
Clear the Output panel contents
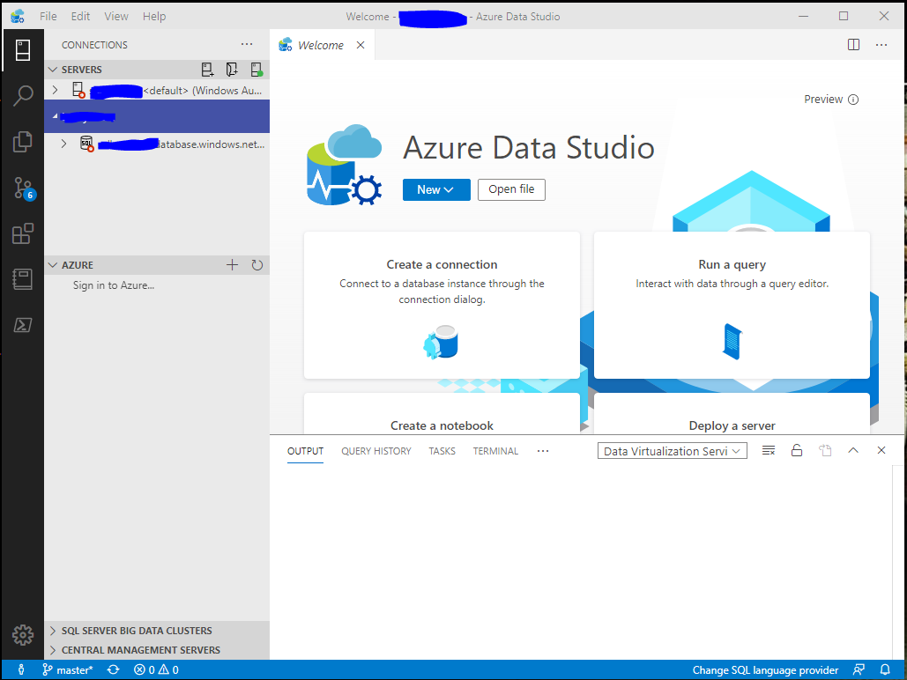768,450
